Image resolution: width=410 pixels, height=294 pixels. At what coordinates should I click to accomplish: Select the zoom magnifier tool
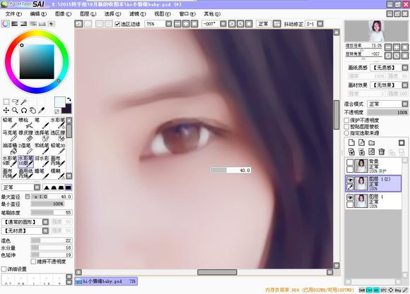pos(15,111)
